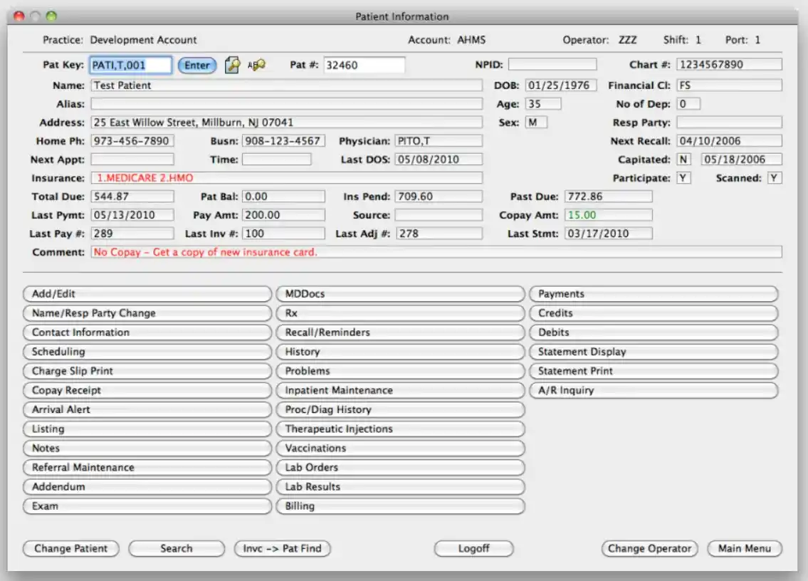Open Statement Display
The image size is (808, 581).
click(x=654, y=351)
